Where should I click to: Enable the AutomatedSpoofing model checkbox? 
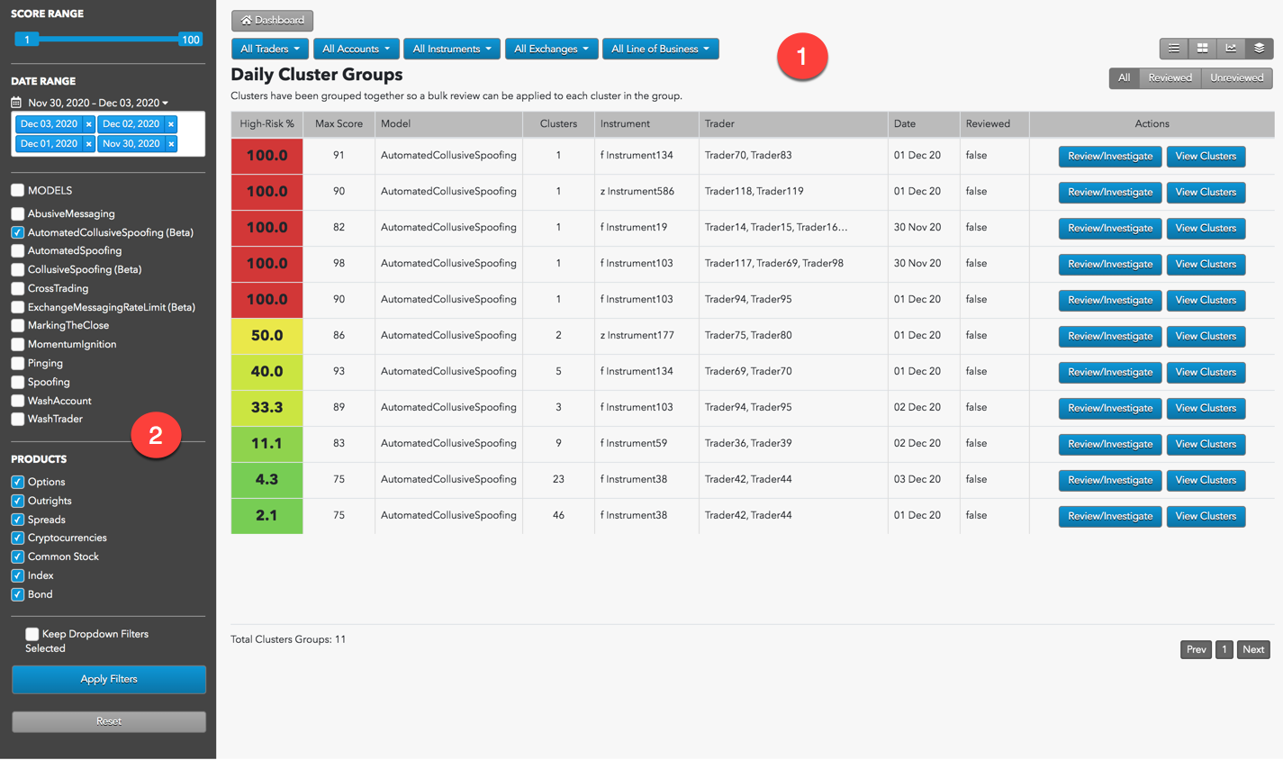tap(17, 251)
